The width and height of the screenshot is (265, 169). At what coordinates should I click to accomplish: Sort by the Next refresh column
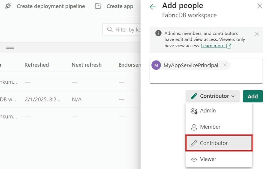tap(86, 65)
